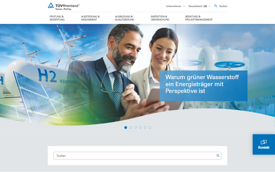
Task: Select the first carousel slide dot
Action: (126, 127)
